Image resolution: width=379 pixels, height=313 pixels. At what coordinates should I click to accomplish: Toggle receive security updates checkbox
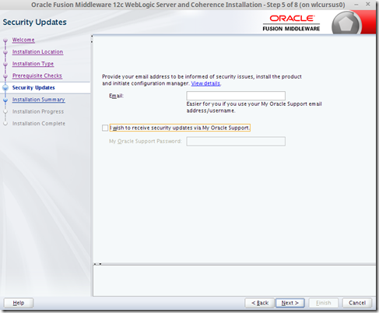(x=105, y=128)
